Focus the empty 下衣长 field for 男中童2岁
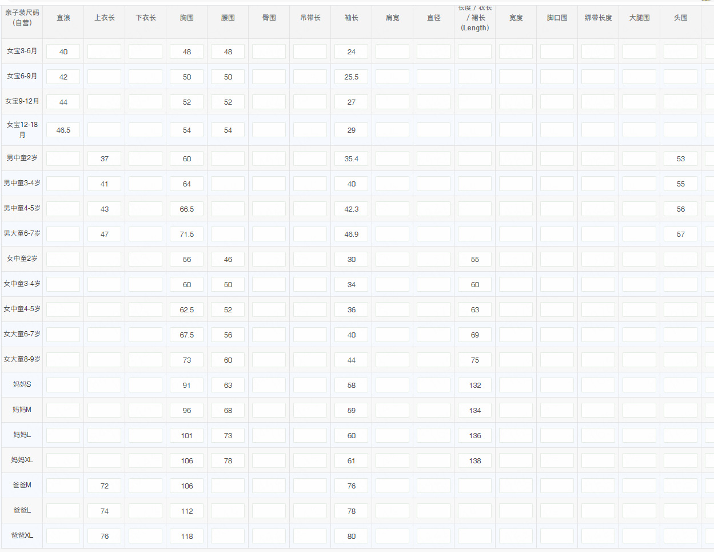The image size is (714, 552). pos(146,158)
